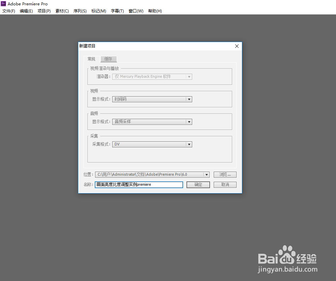336x281 pixels.
Task: Open the 编辑(E) menu
Action: coord(26,11)
